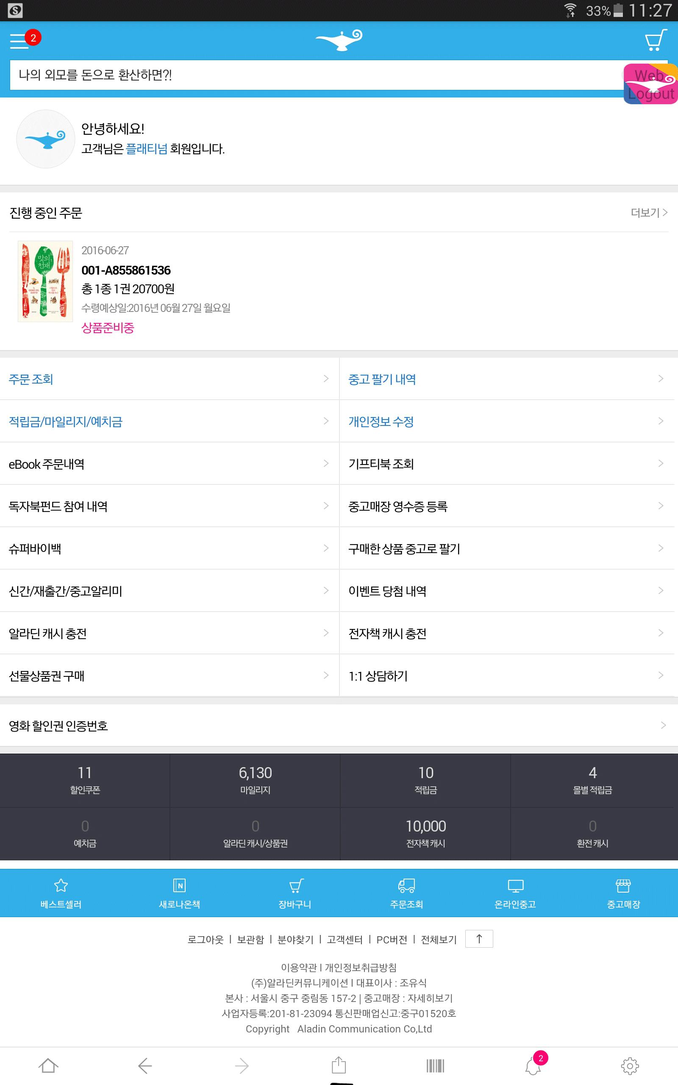Open the shopping cart icon in header

[x=655, y=40]
